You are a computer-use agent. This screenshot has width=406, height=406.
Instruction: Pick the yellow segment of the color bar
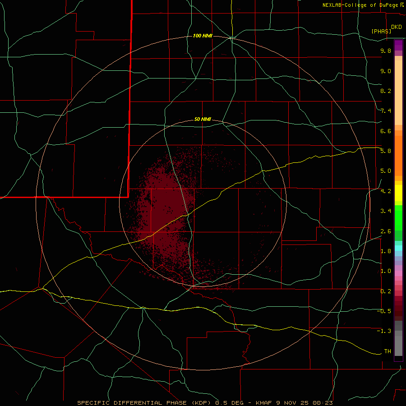tap(398, 193)
